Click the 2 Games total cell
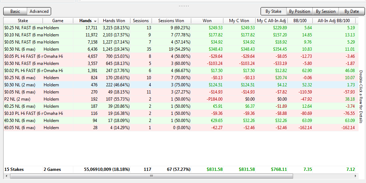This screenshot has width=366, height=183. click(x=52, y=169)
